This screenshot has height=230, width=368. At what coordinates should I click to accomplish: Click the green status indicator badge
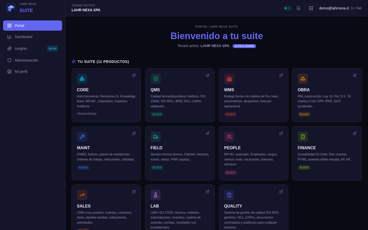click(x=287, y=8)
